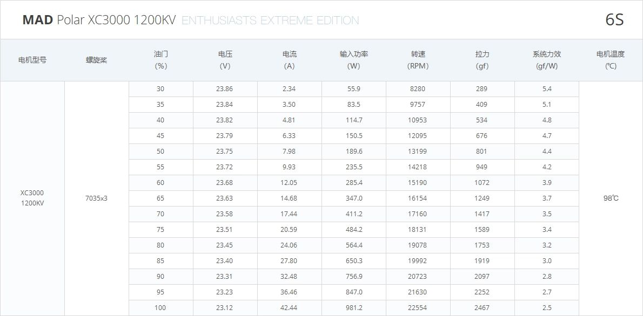Viewport: 643px width, 316px height.
Task: Select the 7035x3 propeller cell
Action: point(96,198)
